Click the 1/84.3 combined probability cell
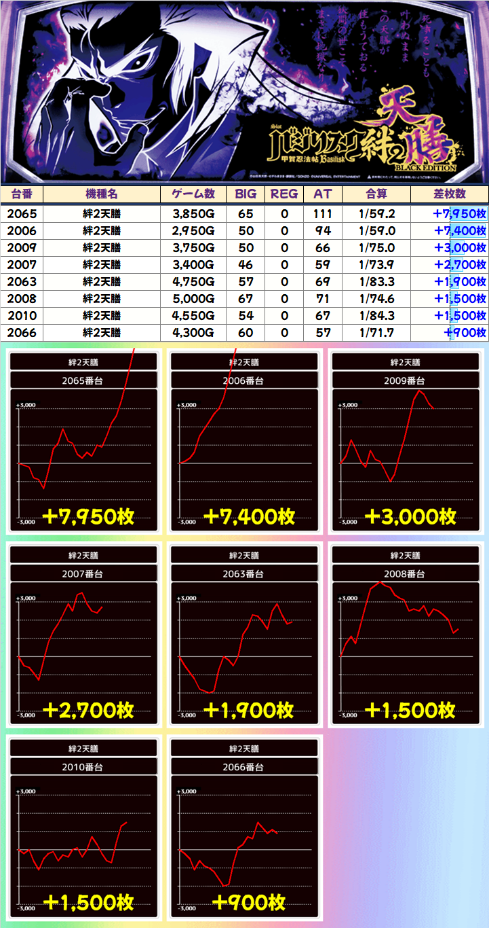This screenshot has width=489, height=928. (x=376, y=315)
